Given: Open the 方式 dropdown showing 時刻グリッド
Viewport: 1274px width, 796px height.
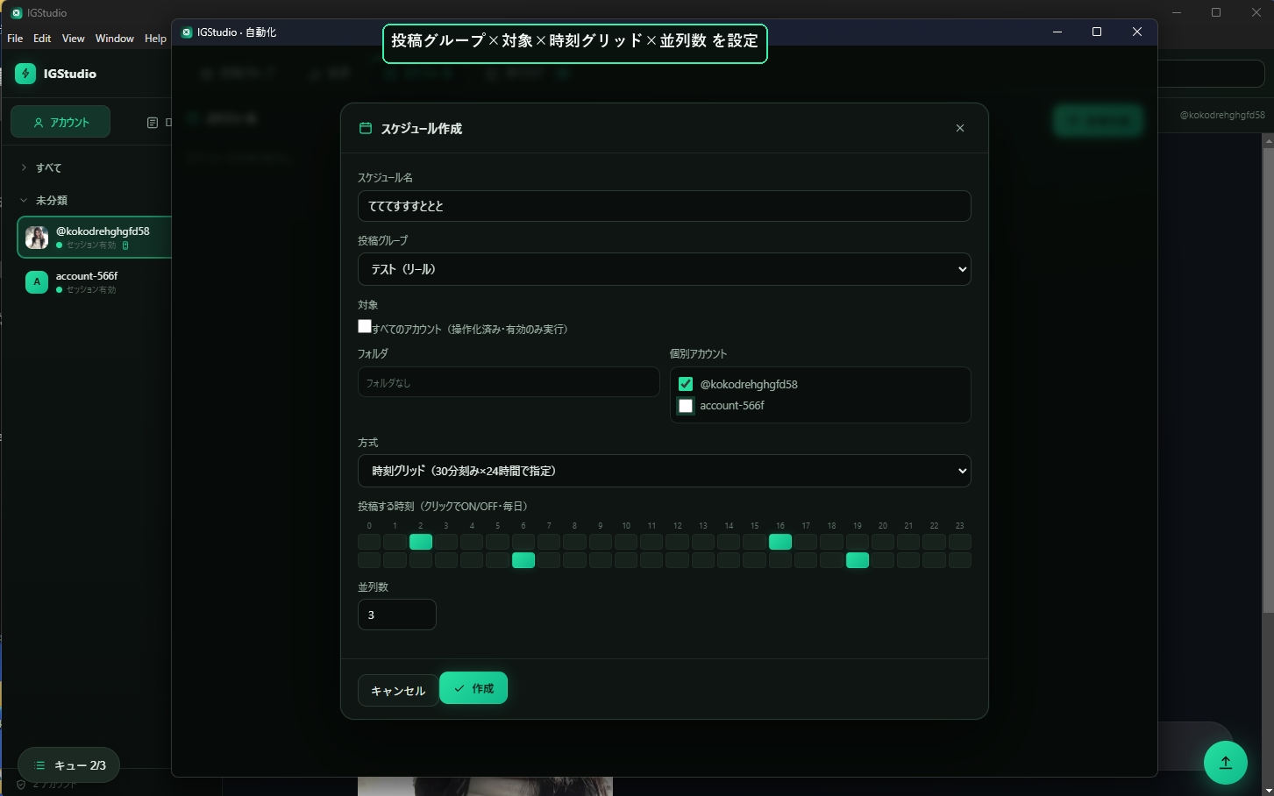Looking at the screenshot, I should coord(665,471).
